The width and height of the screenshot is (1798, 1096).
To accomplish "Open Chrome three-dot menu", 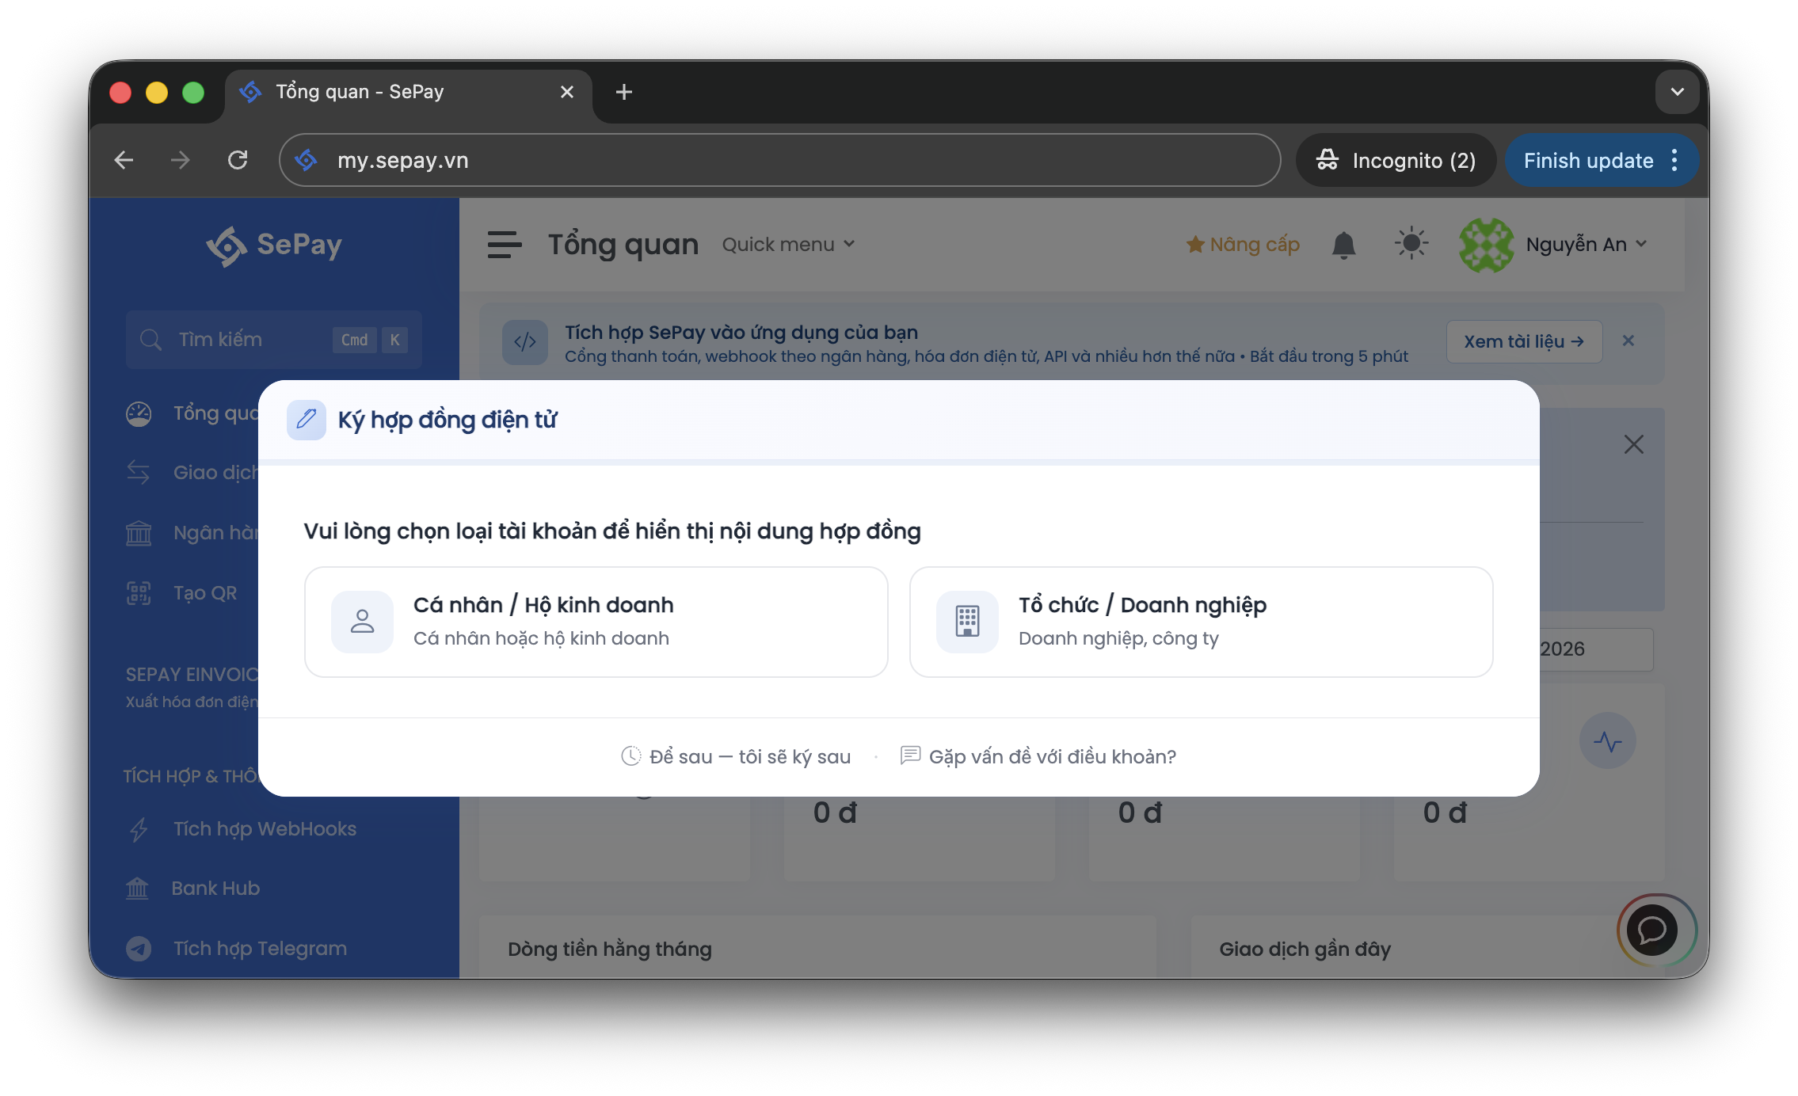I will [1674, 161].
